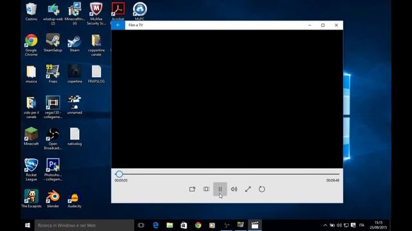This screenshot has height=231, width=412.
Task: Pause the video with the pause button
Action: (220, 189)
